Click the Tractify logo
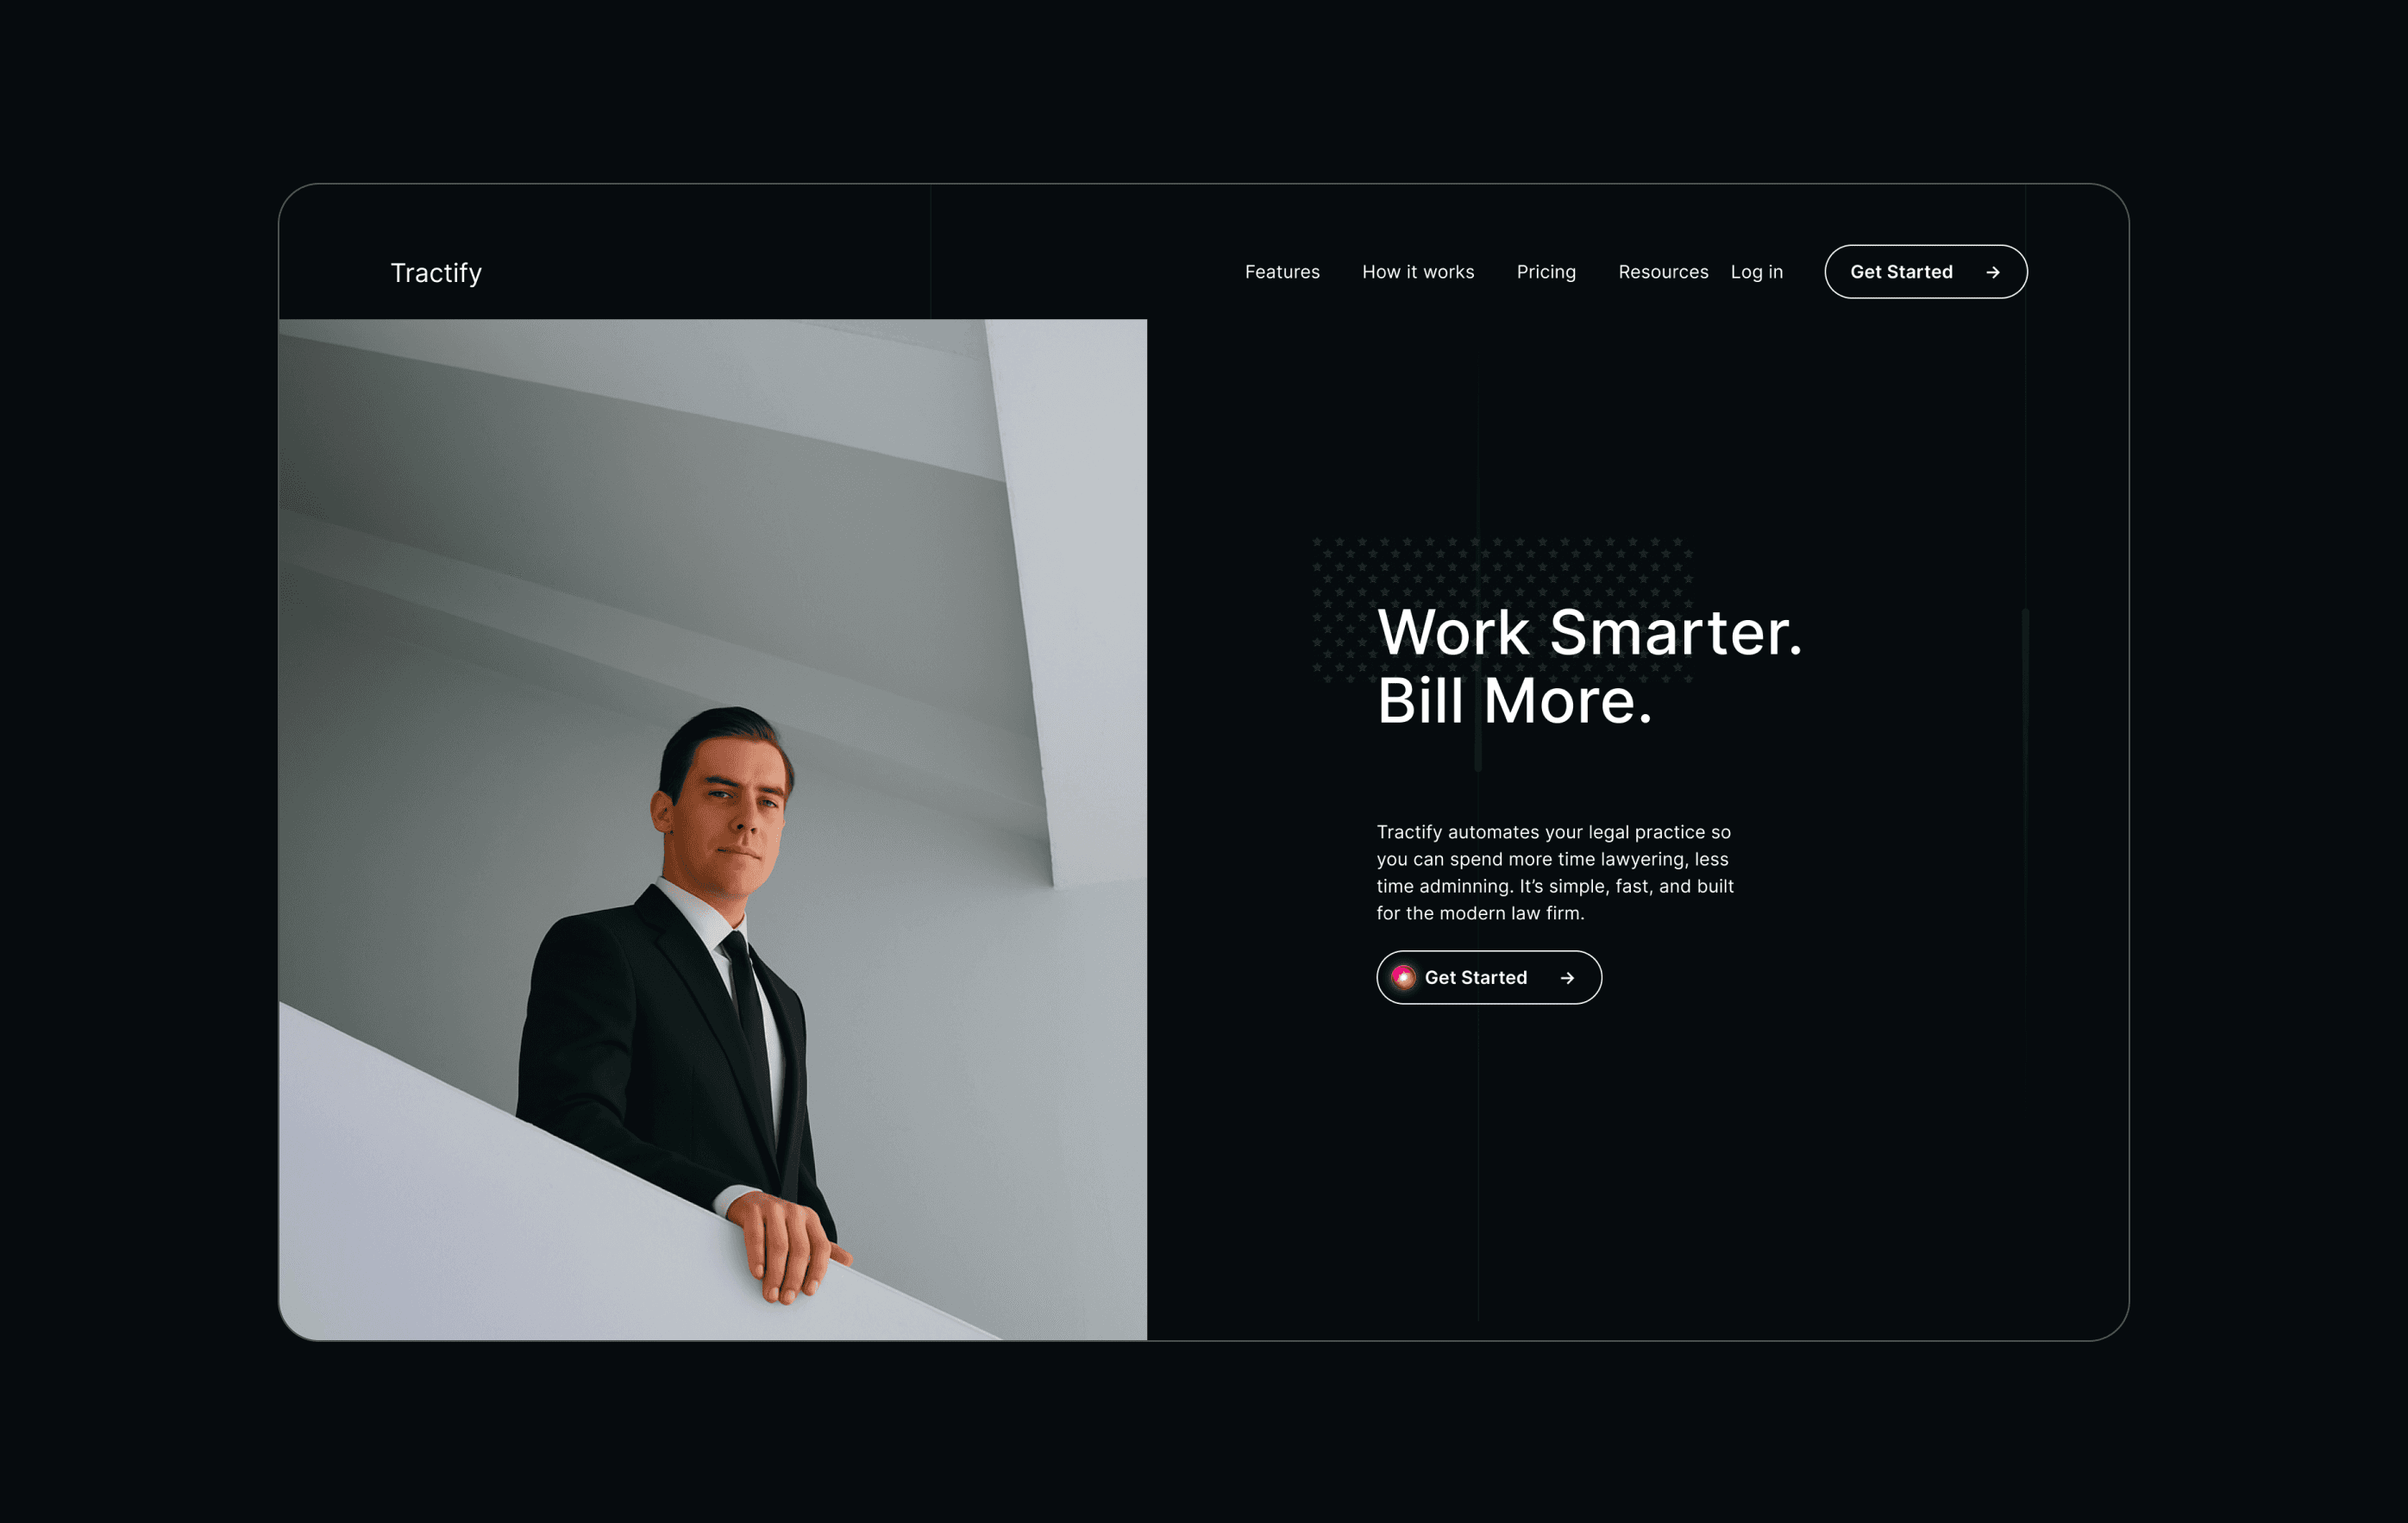 [436, 273]
